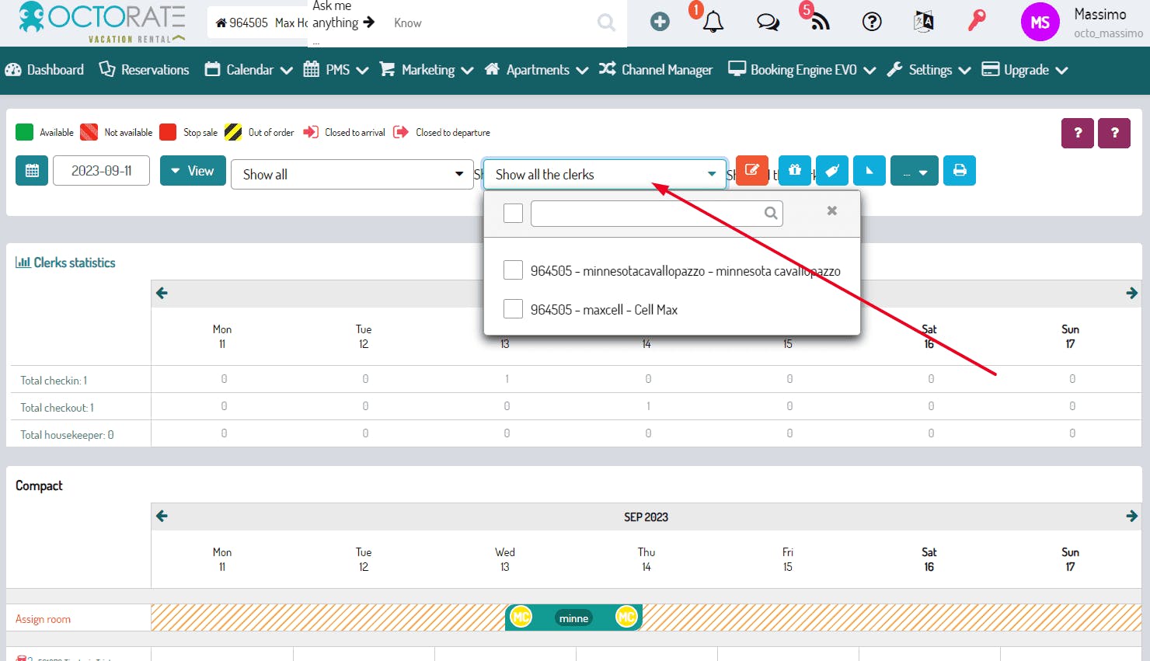The height and width of the screenshot is (661, 1150).
Task: Click the help question mark icon in header
Action: click(872, 23)
